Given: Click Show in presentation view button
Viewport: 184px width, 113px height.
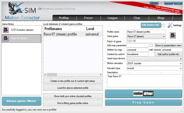Looking at the screenshot, I should [168, 45].
